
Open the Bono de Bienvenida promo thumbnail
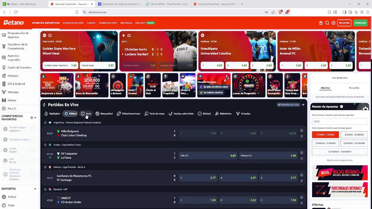click(92, 85)
